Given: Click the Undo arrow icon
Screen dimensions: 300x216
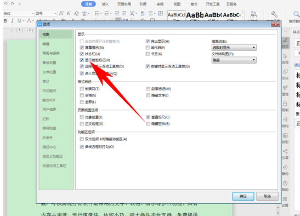Looking at the screenshot, I should tap(5, 4).
